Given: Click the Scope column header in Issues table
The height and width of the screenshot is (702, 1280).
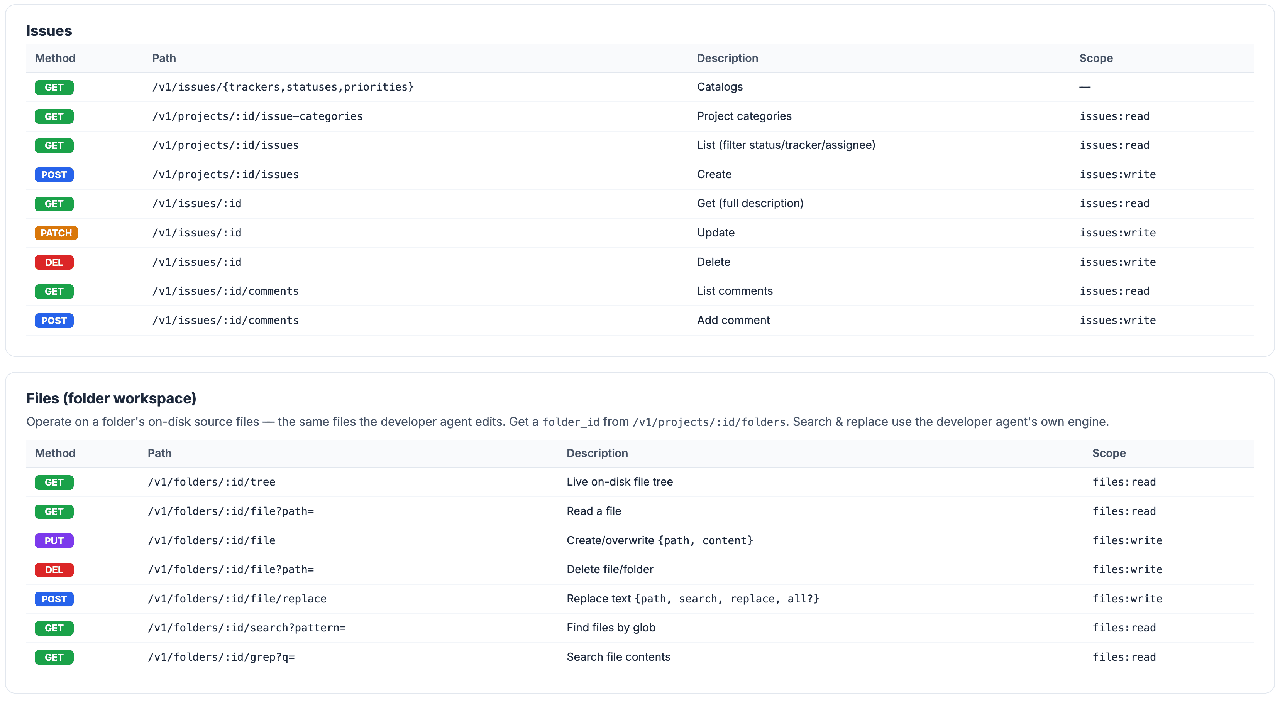Looking at the screenshot, I should click(x=1095, y=58).
